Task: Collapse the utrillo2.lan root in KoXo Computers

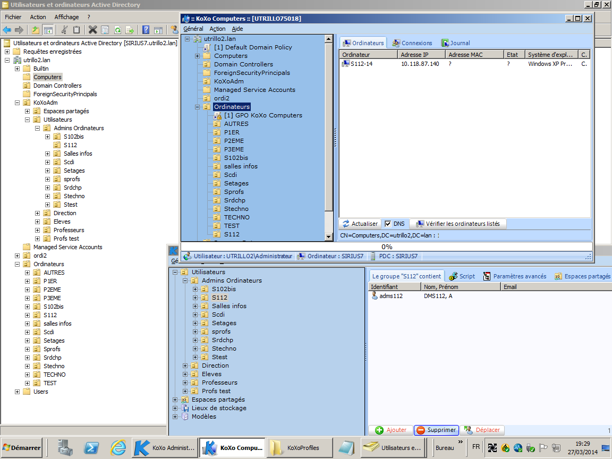Action: click(x=188, y=39)
